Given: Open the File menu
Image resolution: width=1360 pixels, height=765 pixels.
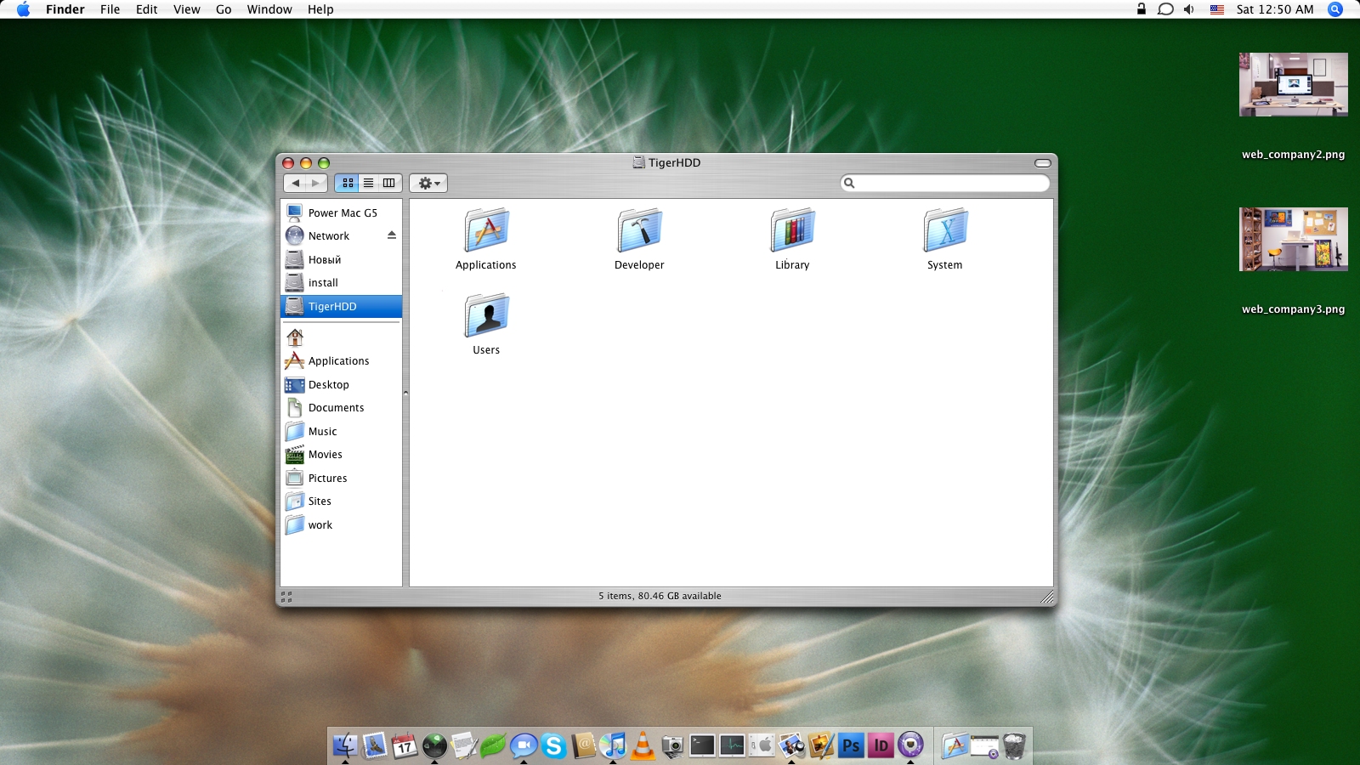Looking at the screenshot, I should coord(110,9).
